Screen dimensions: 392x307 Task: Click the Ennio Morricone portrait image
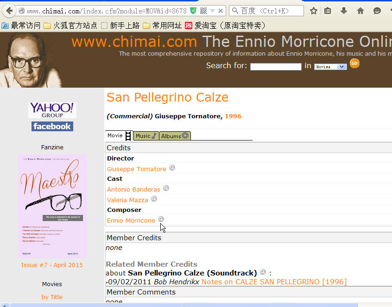(30, 60)
